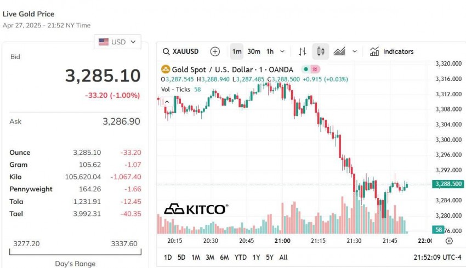Choose the area chart style icon
Screen dimensions: 466x268
[x=339, y=51]
